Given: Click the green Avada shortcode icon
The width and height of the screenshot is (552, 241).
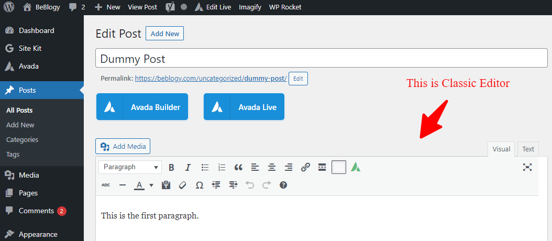Looking at the screenshot, I should pyautogui.click(x=356, y=167).
